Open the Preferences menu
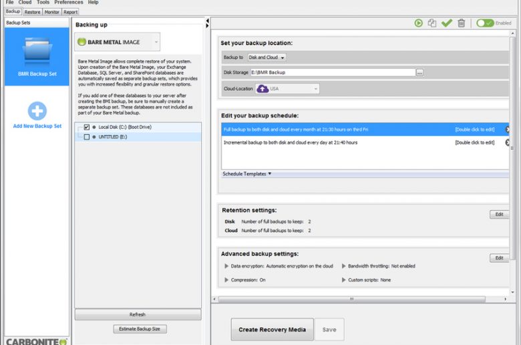This screenshot has width=521, height=345. [x=69, y=2]
